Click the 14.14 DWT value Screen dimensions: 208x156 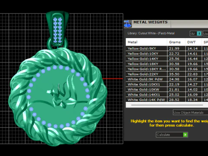pos(192,49)
